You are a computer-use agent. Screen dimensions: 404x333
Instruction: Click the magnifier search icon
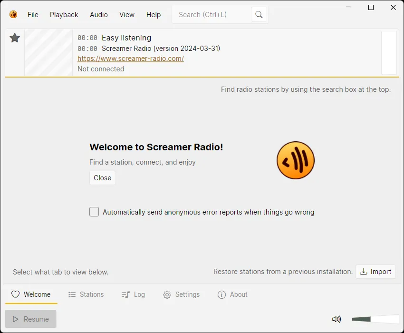click(x=259, y=15)
